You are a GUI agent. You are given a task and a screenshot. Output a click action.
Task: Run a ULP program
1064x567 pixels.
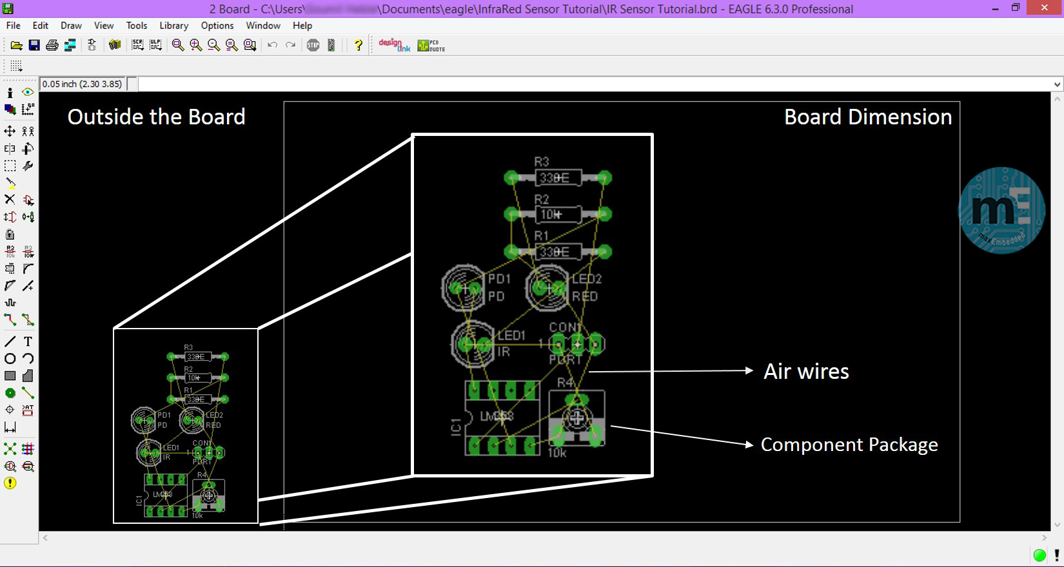pos(155,45)
